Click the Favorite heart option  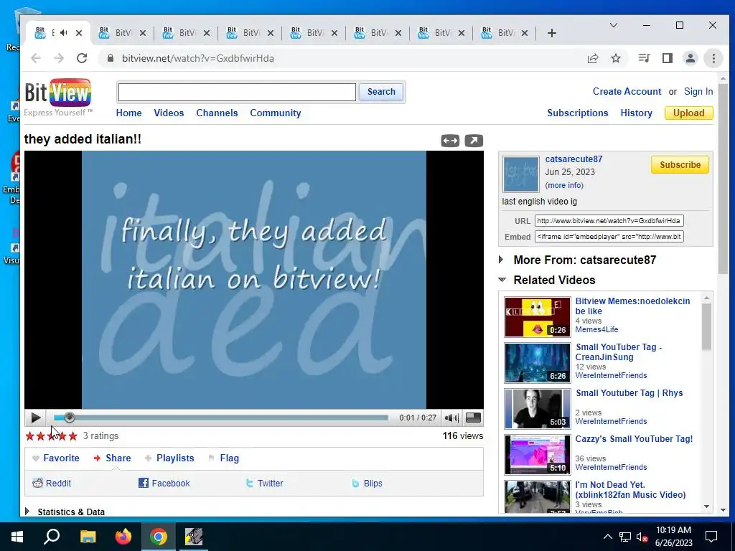(x=56, y=458)
